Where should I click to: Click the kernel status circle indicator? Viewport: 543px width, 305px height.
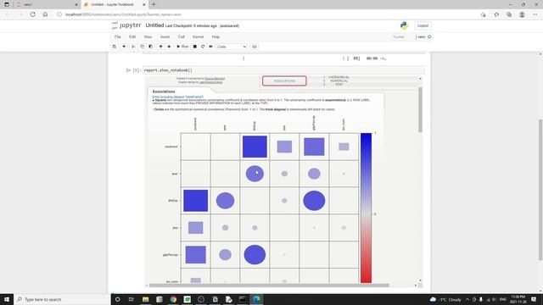pyautogui.click(x=429, y=36)
